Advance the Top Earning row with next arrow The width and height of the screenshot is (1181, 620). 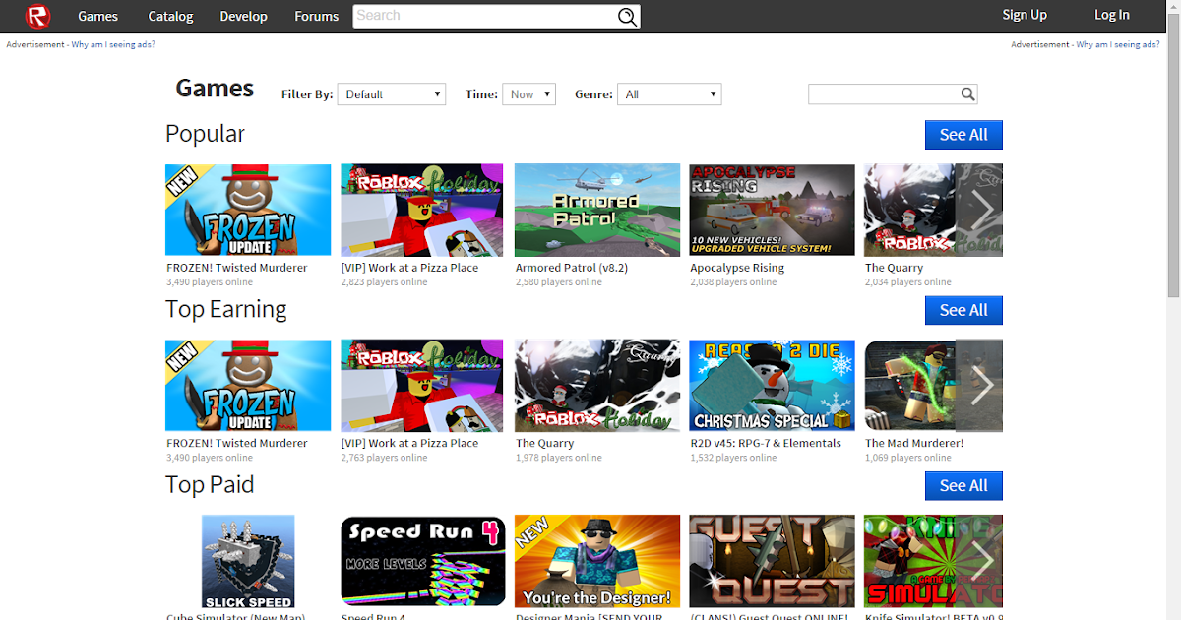[x=980, y=386]
